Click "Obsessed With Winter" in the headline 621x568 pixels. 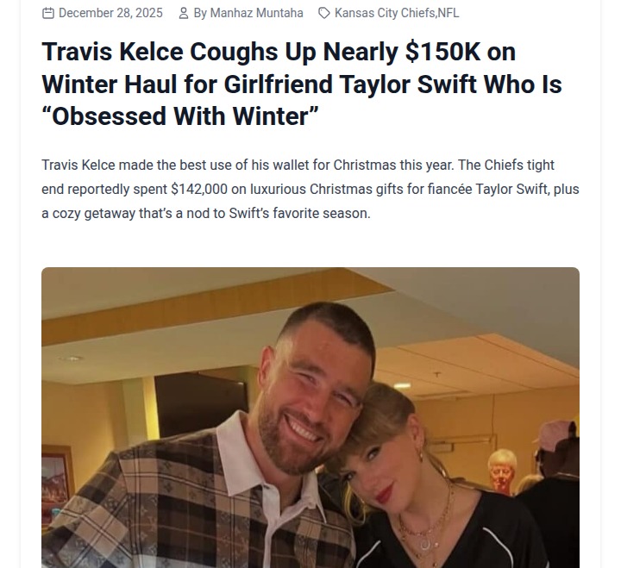pos(180,115)
